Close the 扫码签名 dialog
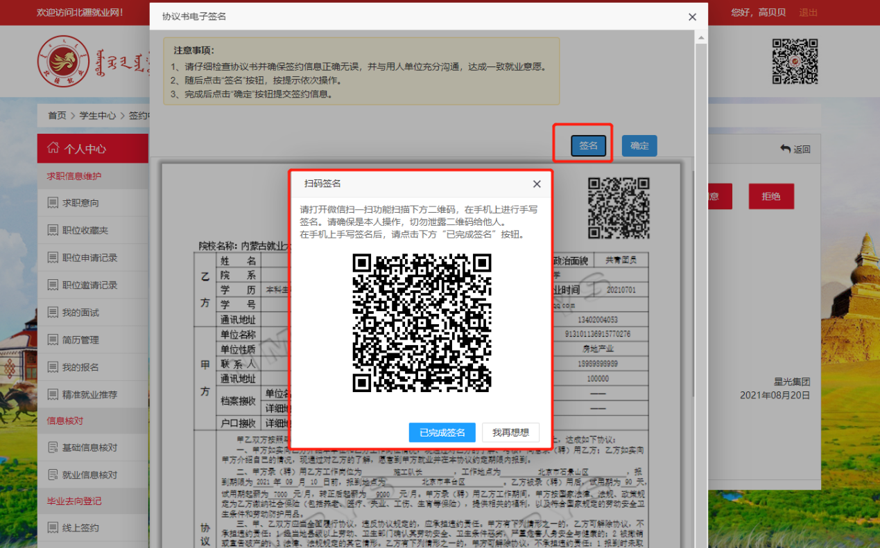The height and width of the screenshot is (548, 880). click(536, 184)
